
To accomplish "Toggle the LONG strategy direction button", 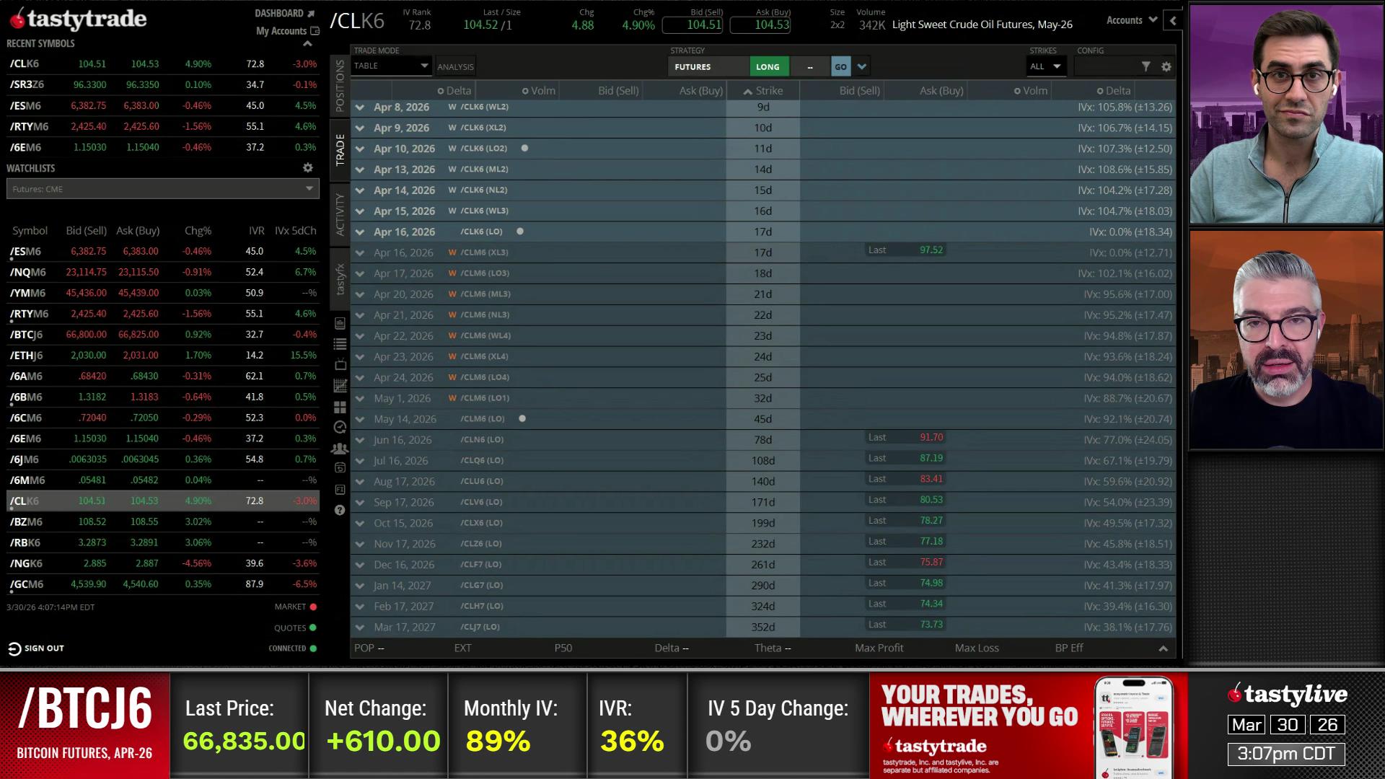I will [768, 66].
